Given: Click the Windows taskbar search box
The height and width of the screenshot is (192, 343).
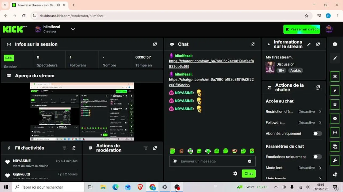Looking at the screenshot, I should (48, 187).
